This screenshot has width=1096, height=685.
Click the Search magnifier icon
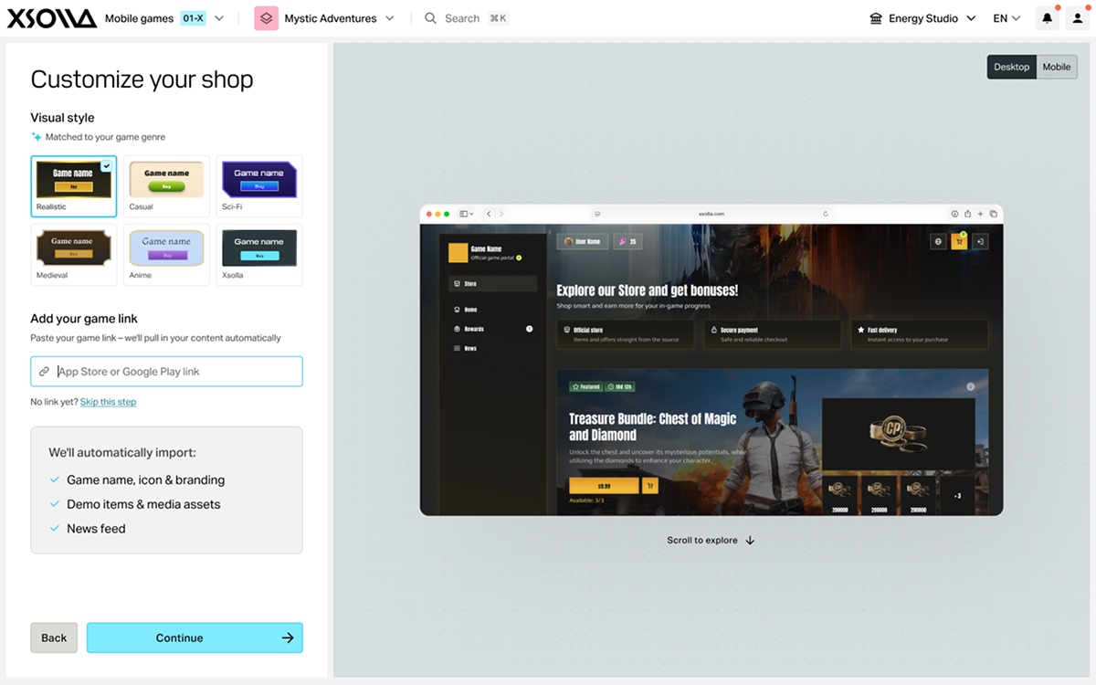point(431,18)
